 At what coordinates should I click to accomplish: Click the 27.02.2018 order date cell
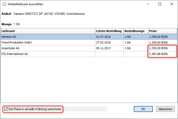coord(109,42)
